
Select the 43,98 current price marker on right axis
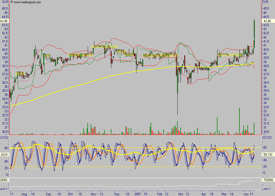click(268, 21)
